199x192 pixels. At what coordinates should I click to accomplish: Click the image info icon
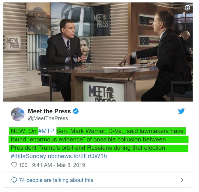point(187,8)
